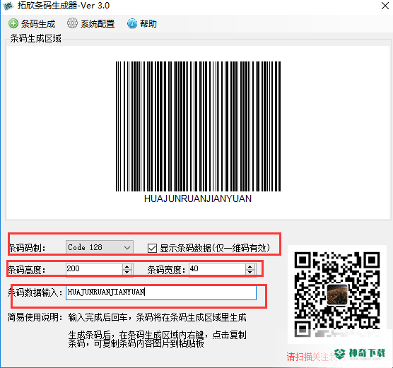Click the 条码高度 value field showing 200
393x368 pixels.
coord(94,269)
